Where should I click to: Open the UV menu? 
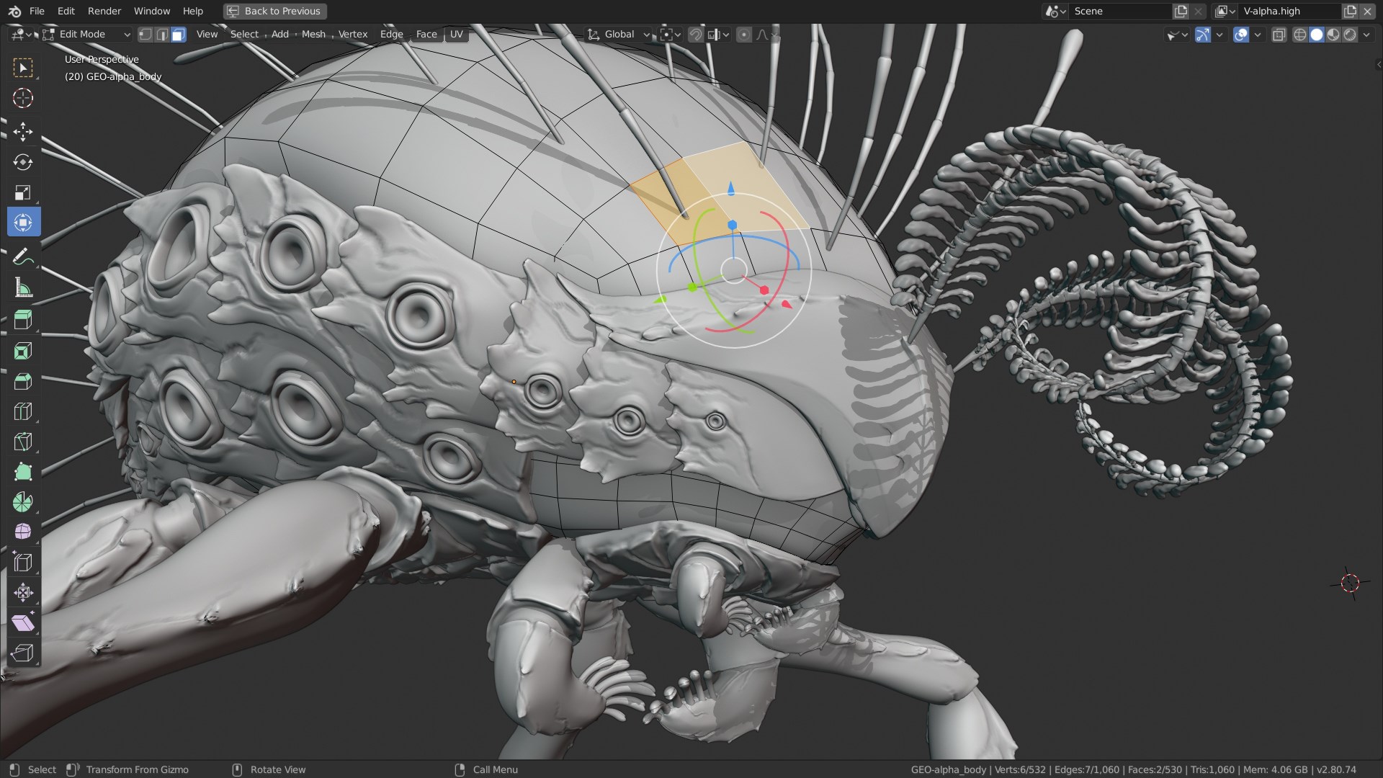click(x=456, y=34)
